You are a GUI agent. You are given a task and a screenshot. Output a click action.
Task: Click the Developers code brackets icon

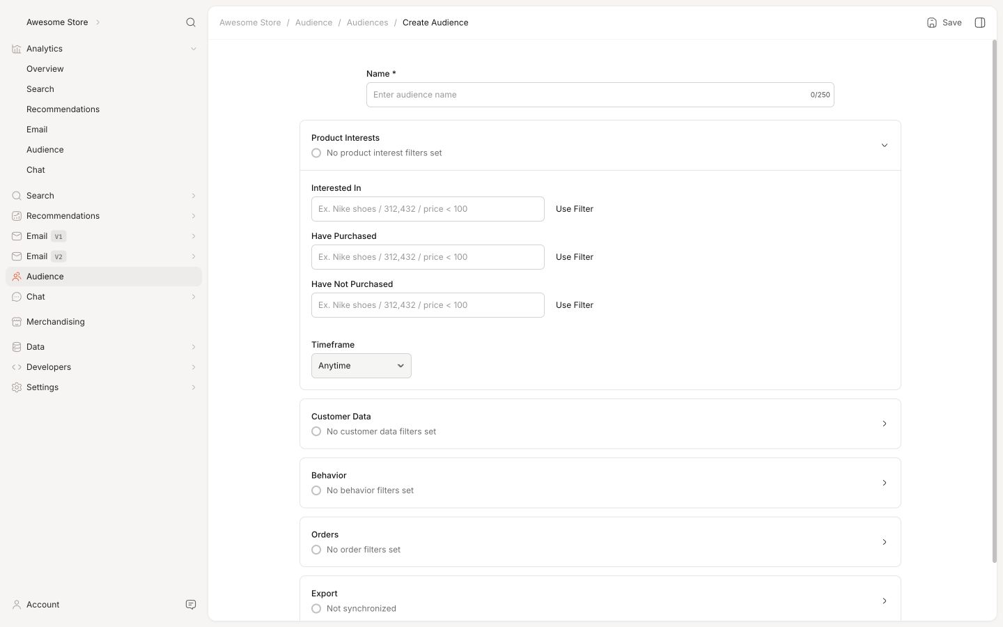point(17,367)
